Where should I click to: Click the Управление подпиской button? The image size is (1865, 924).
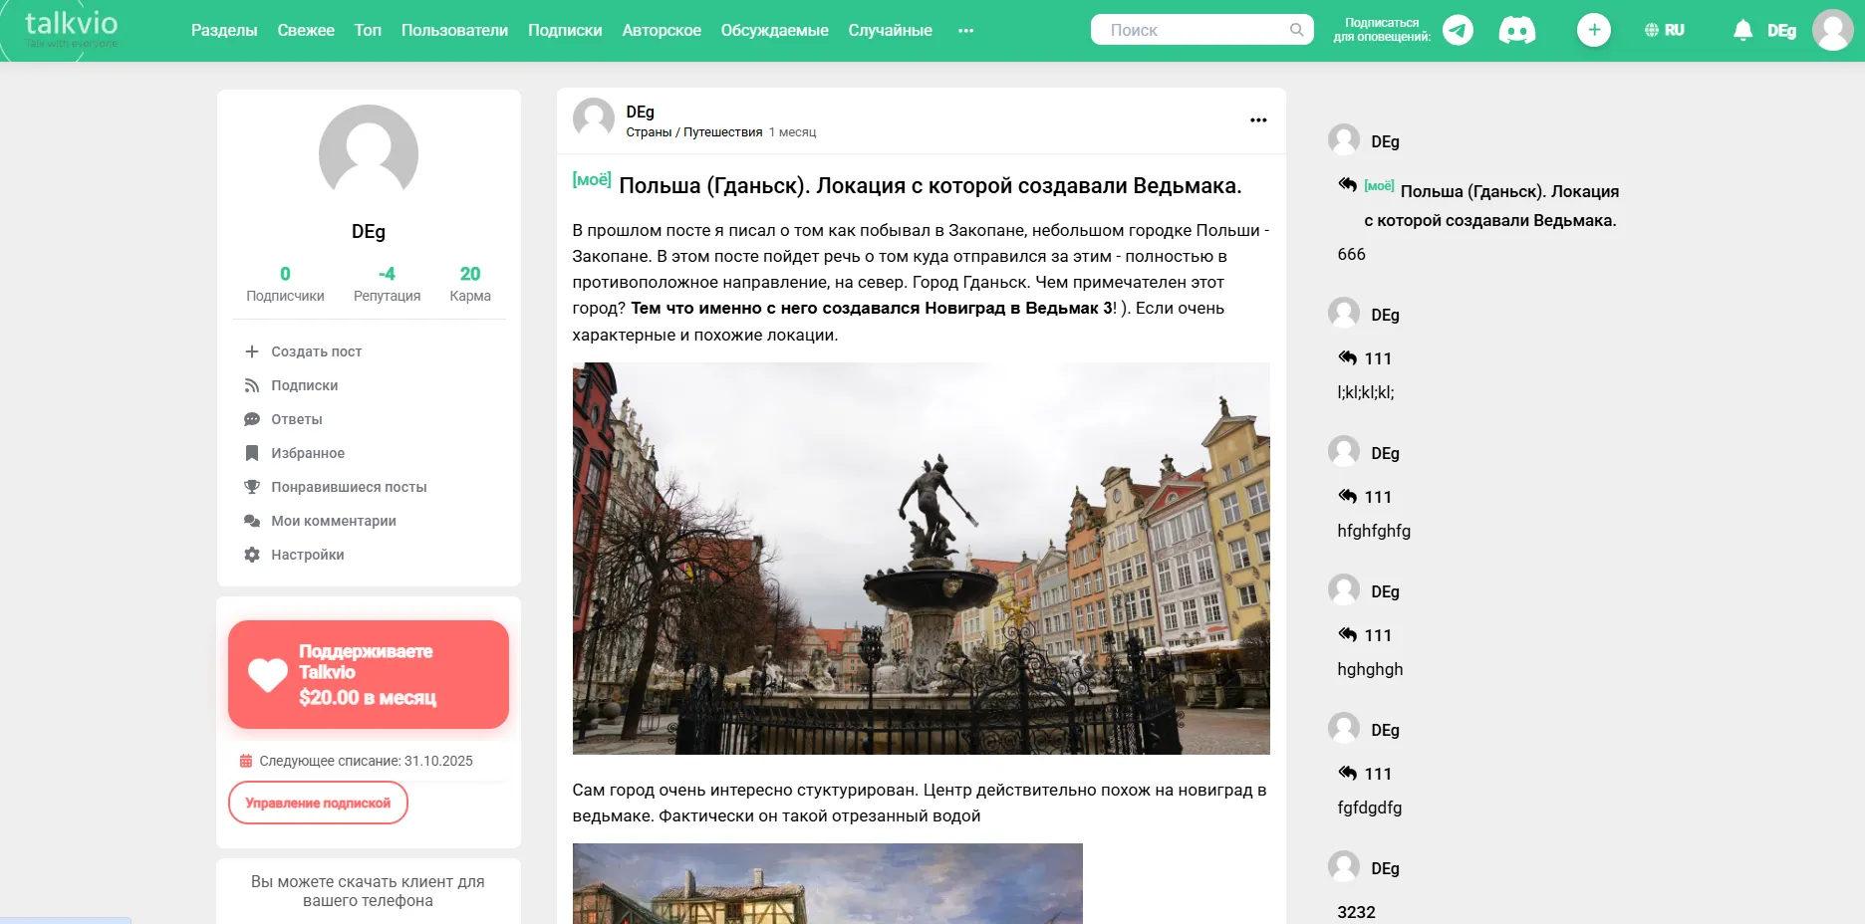(318, 803)
